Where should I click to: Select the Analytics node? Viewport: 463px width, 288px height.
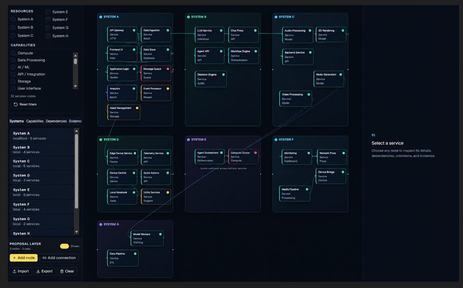122,93
